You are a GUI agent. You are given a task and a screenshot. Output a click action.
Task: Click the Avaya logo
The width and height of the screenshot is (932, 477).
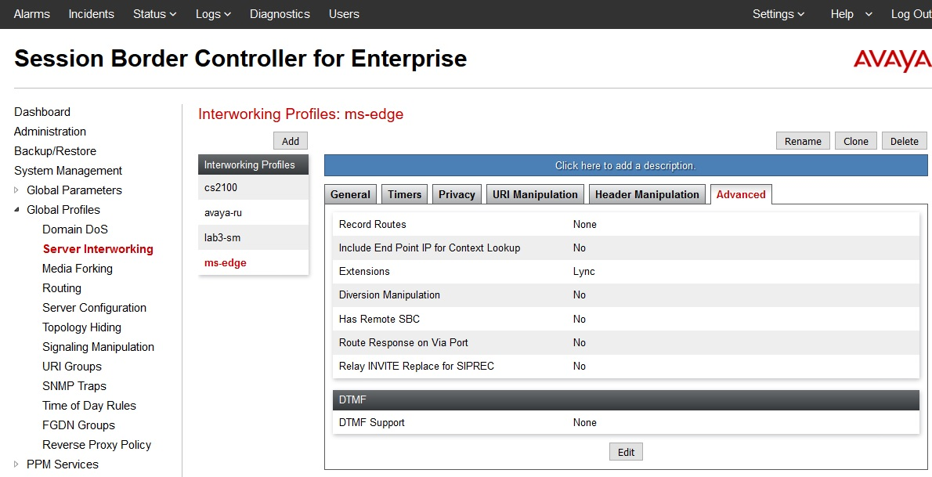(892, 60)
